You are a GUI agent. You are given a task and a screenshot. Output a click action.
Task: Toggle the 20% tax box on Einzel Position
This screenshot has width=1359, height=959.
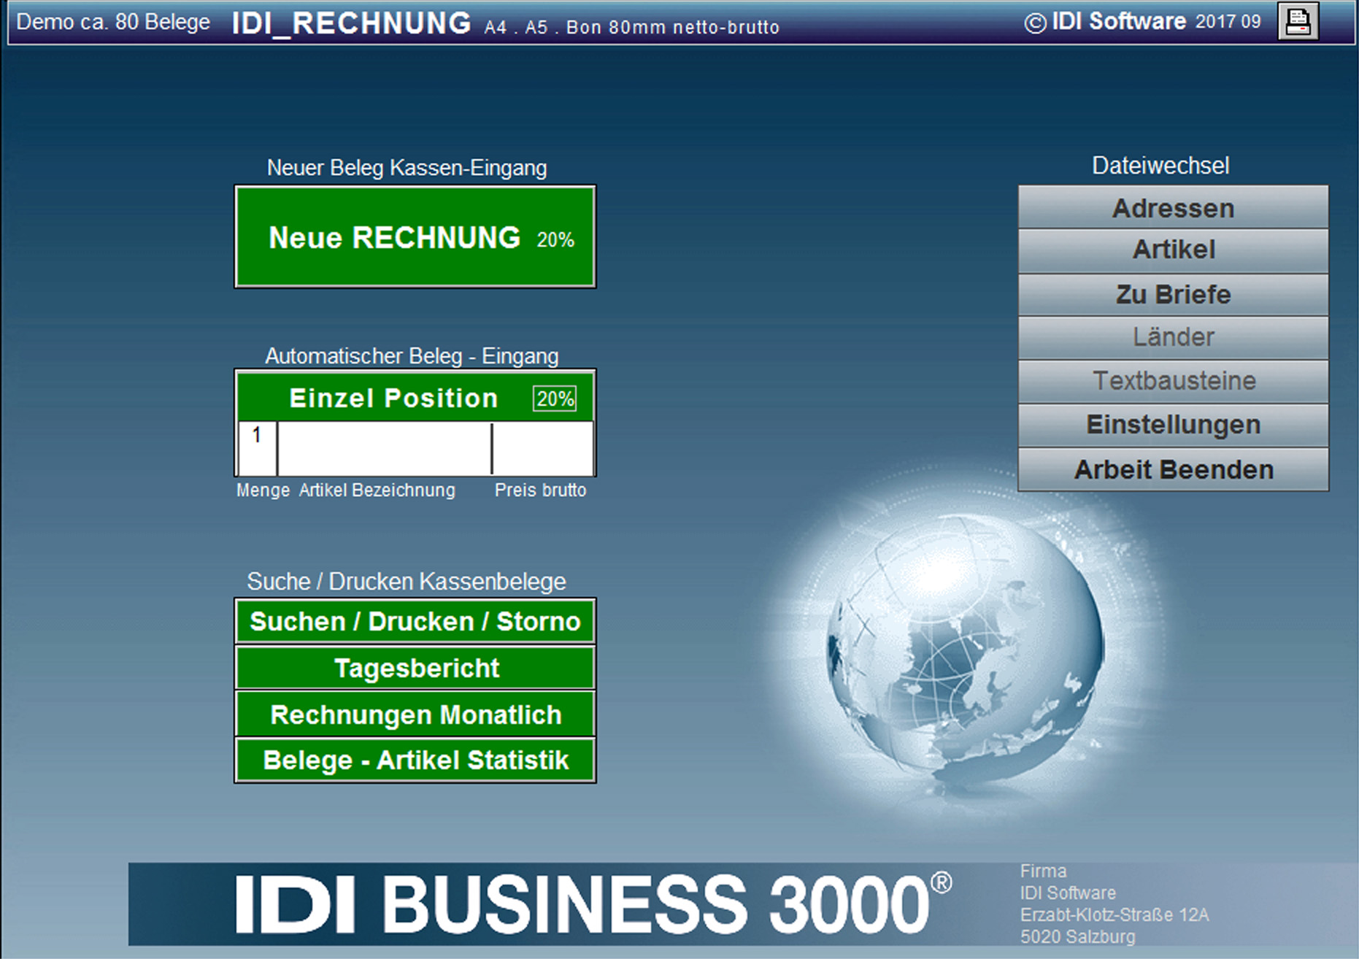click(555, 398)
